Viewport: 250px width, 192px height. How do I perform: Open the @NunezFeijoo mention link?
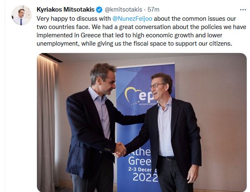pyautogui.click(x=132, y=19)
